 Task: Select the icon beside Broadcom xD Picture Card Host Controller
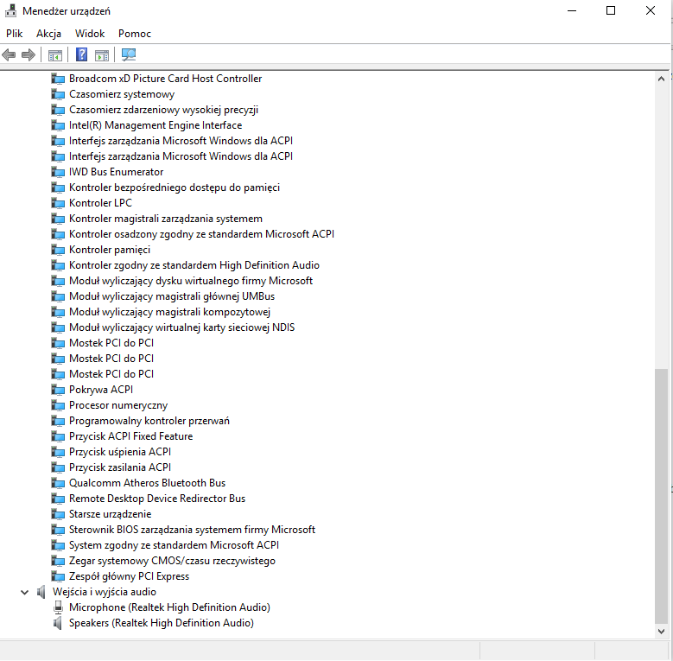point(58,79)
